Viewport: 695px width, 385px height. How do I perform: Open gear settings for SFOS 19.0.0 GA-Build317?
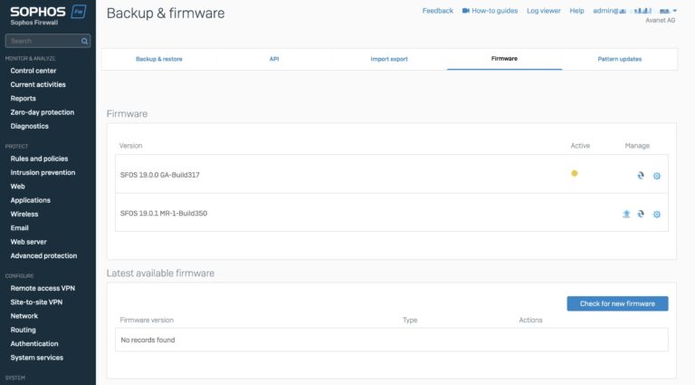click(x=656, y=176)
